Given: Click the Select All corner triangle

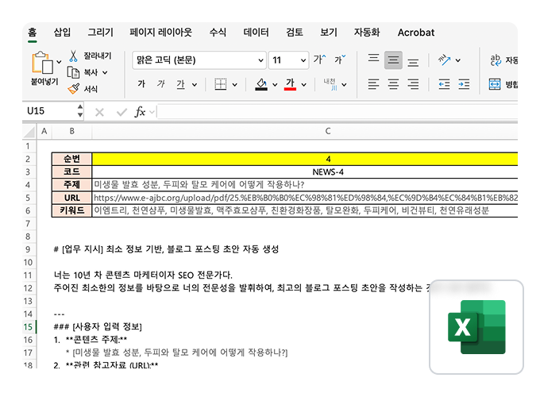Looking at the screenshot, I should point(29,132).
